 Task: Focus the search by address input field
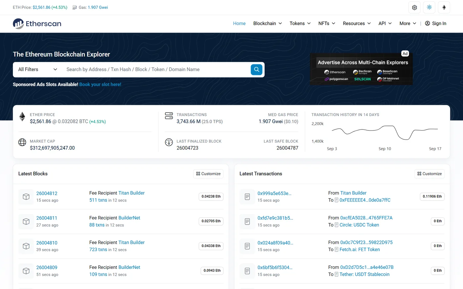pyautogui.click(x=157, y=69)
